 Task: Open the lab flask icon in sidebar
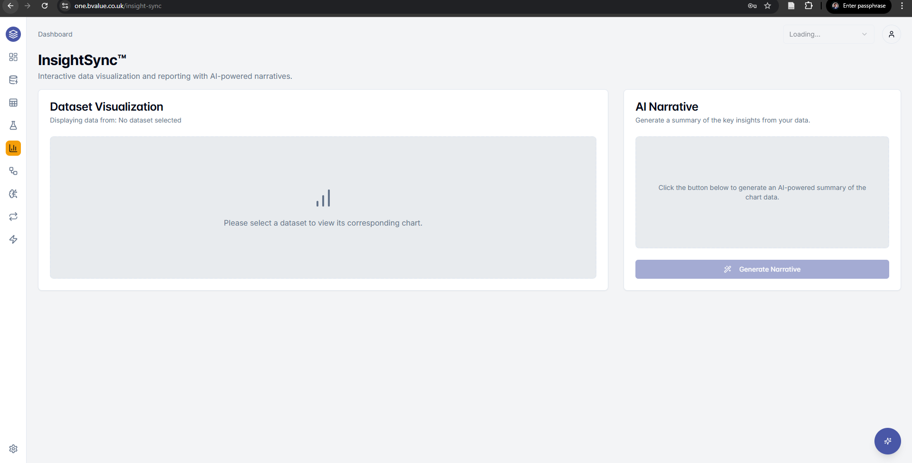click(13, 125)
